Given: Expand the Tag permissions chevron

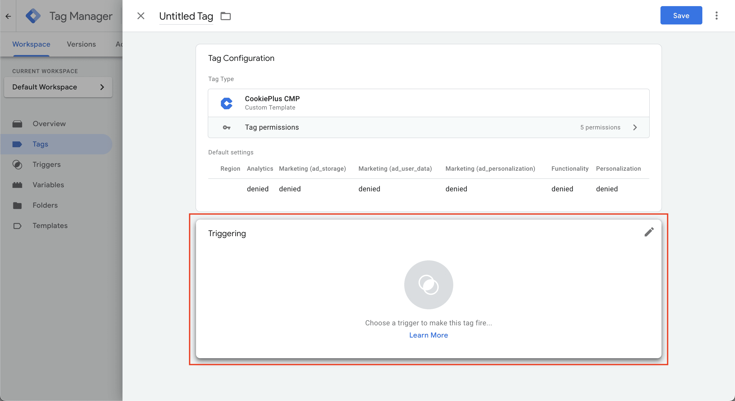Looking at the screenshot, I should click(635, 127).
